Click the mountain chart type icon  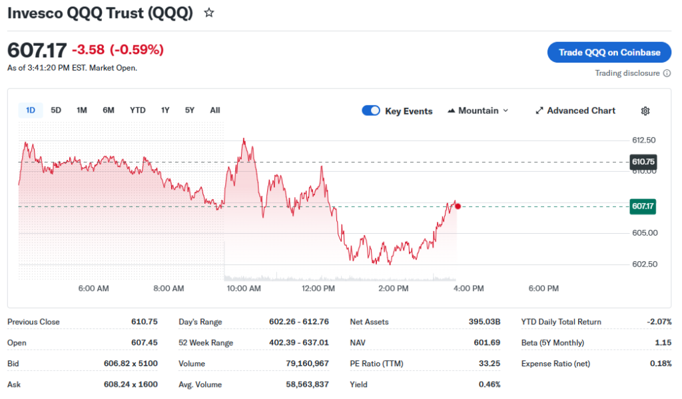pos(451,111)
